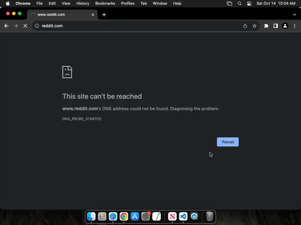The width and height of the screenshot is (301, 225).
Task: Open System Settings from the Dock
Action: coord(146,217)
